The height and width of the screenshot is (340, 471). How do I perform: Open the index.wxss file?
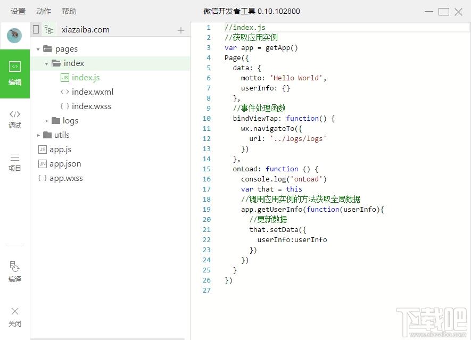click(x=92, y=106)
